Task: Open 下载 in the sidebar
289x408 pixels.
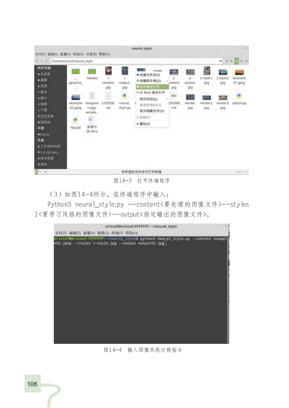Action: 44,110
